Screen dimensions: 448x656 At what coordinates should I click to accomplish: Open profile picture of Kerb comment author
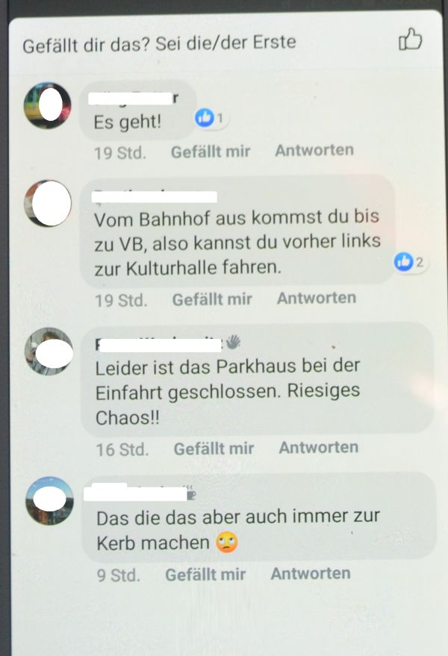[49, 501]
